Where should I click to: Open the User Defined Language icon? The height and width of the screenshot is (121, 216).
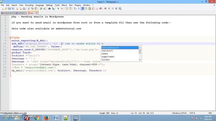[86, 9]
